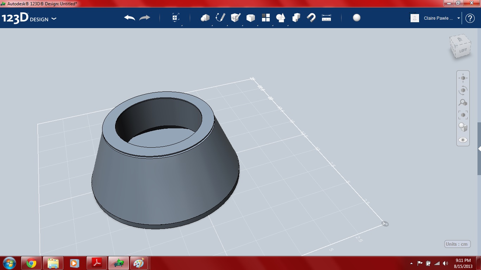Toggle the Snap magnet tool
The width and height of the screenshot is (481, 270).
point(311,18)
